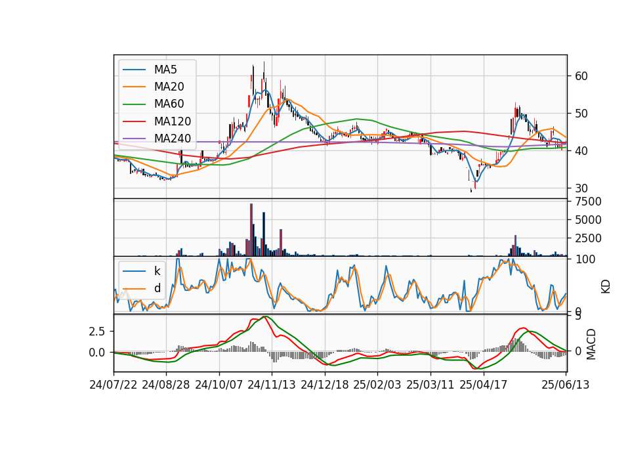The height and width of the screenshot is (453, 630).
Task: Click the price axis value 50
Action: 581,114
